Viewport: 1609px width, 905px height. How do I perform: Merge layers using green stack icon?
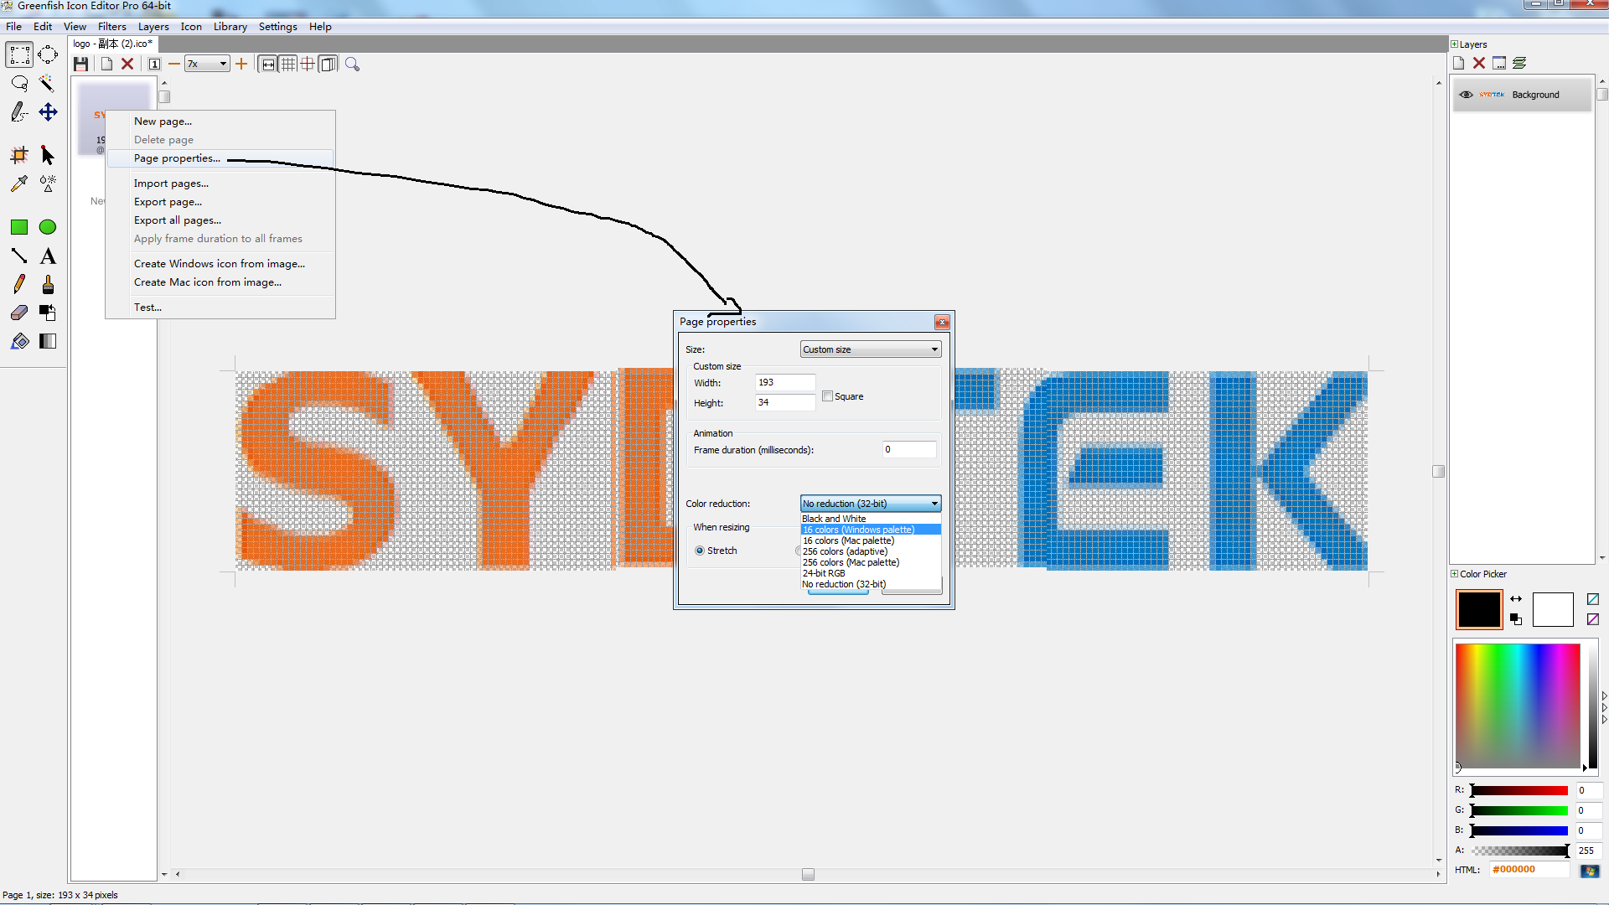pos(1519,64)
